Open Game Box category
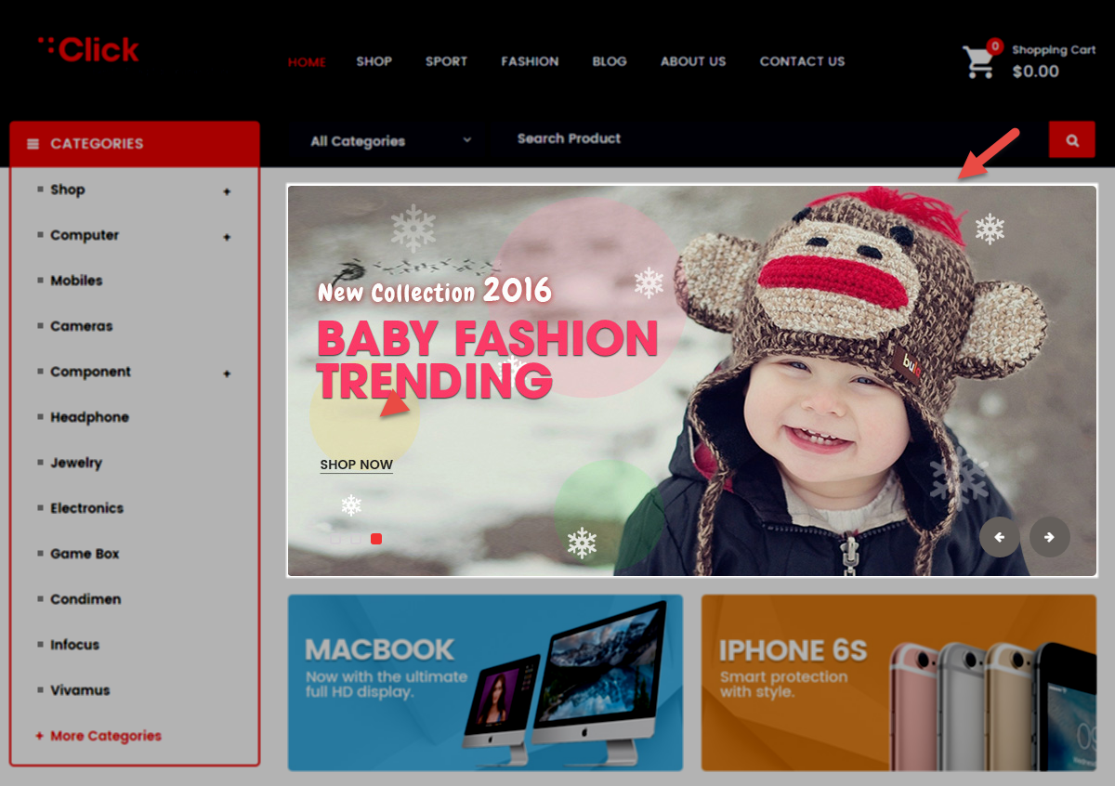 point(85,554)
